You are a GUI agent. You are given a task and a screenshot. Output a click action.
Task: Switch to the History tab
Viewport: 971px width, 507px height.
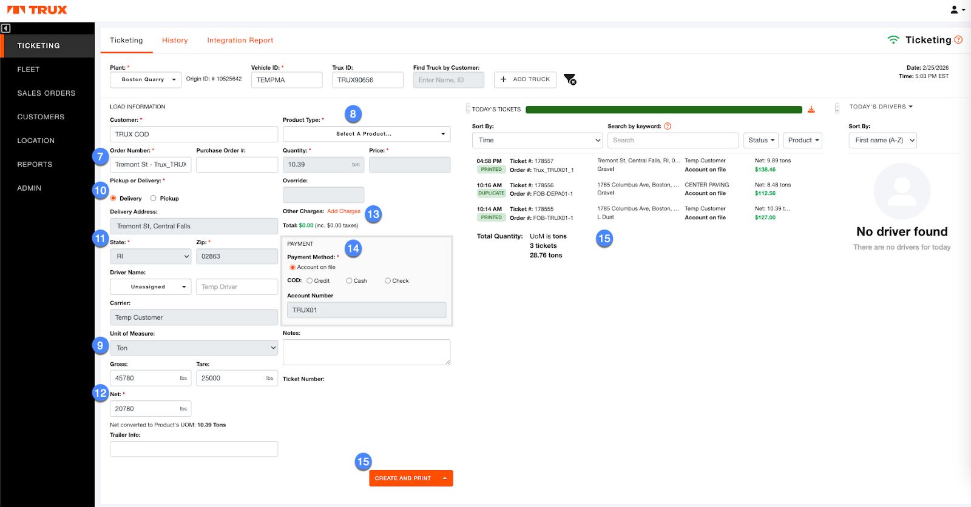tap(175, 41)
